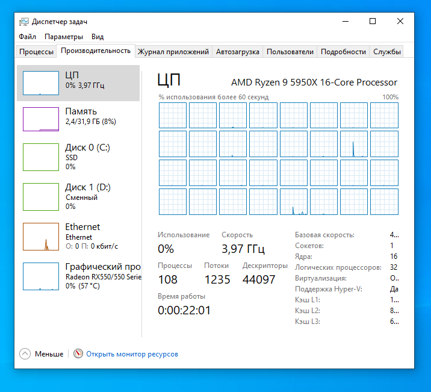Select the Диск 0 (C:) mini graph
This screenshot has height=392, width=431.
(x=41, y=157)
